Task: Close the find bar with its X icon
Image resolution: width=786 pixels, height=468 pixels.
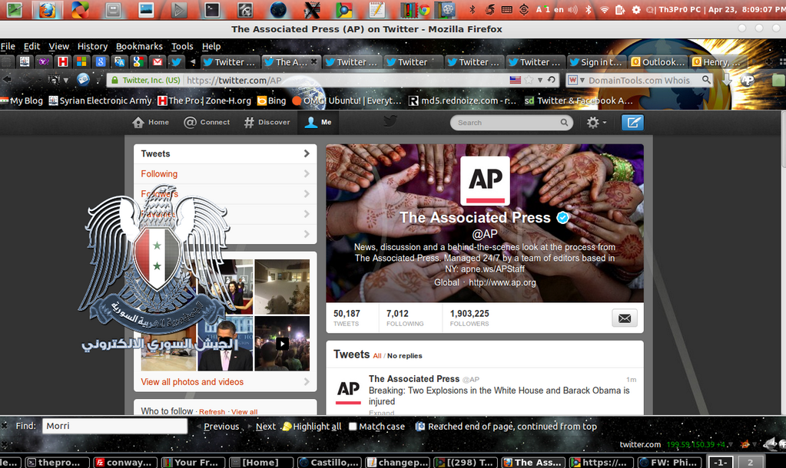Action: (x=4, y=426)
